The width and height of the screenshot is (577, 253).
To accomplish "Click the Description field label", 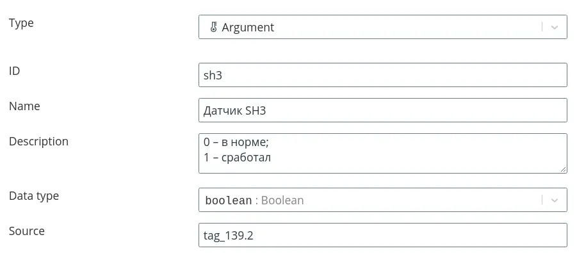I will (38, 142).
